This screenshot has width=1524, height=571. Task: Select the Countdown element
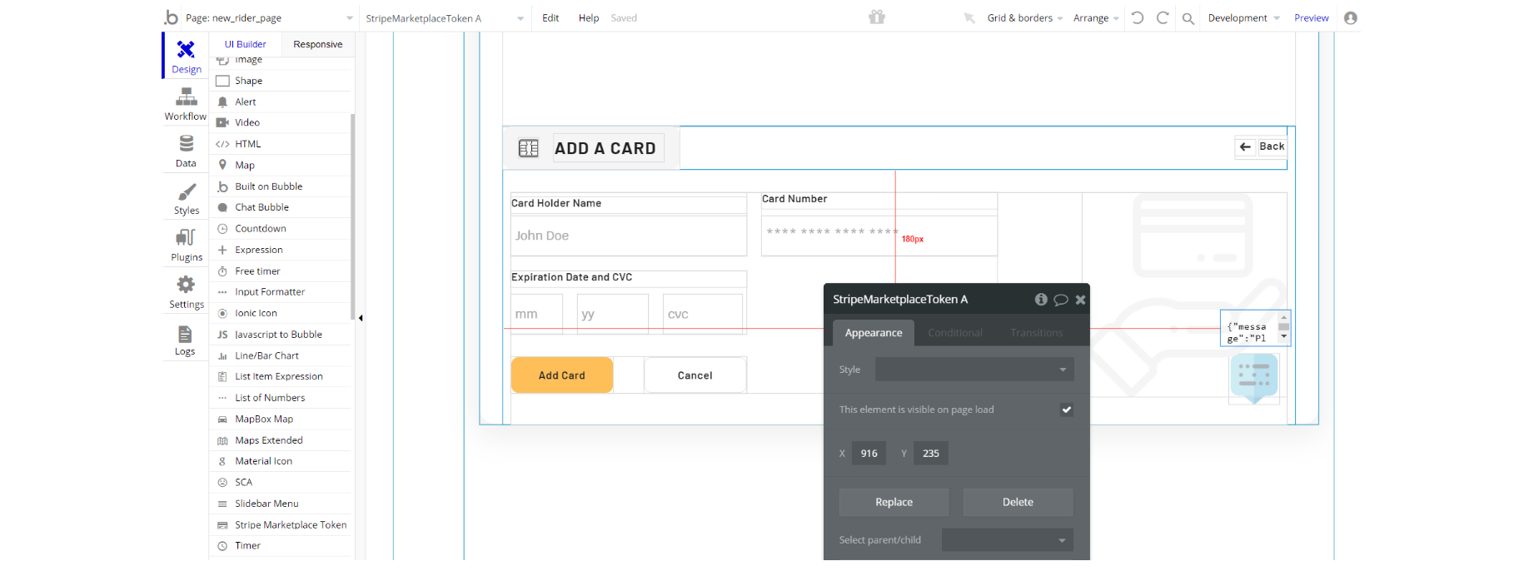pyautogui.click(x=281, y=228)
